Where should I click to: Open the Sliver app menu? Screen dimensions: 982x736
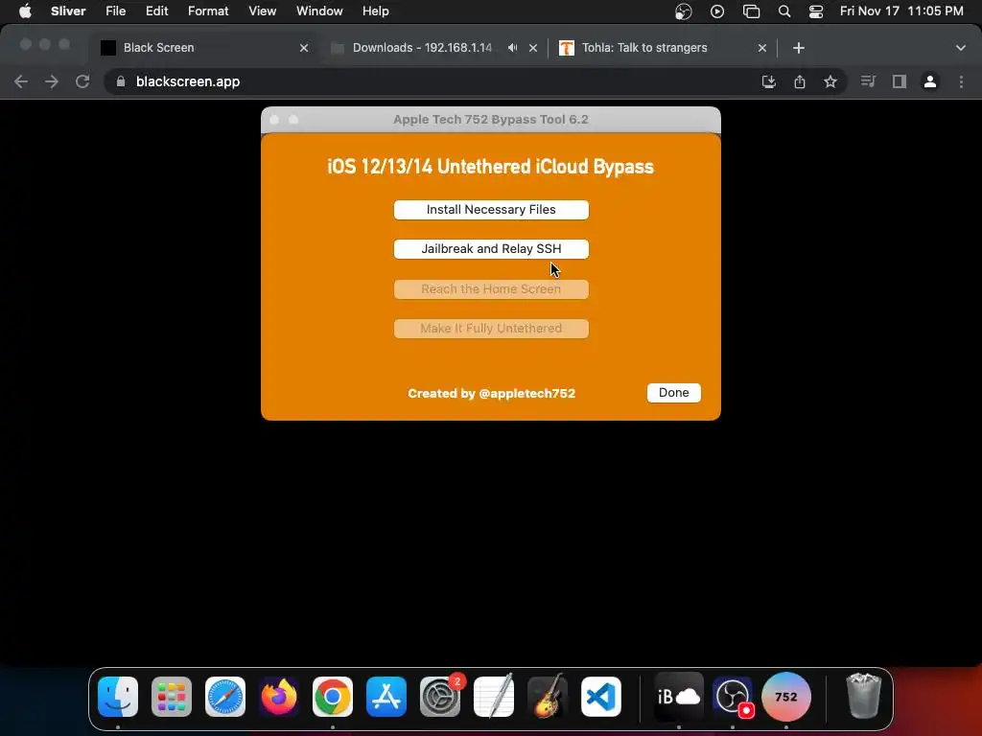68,11
